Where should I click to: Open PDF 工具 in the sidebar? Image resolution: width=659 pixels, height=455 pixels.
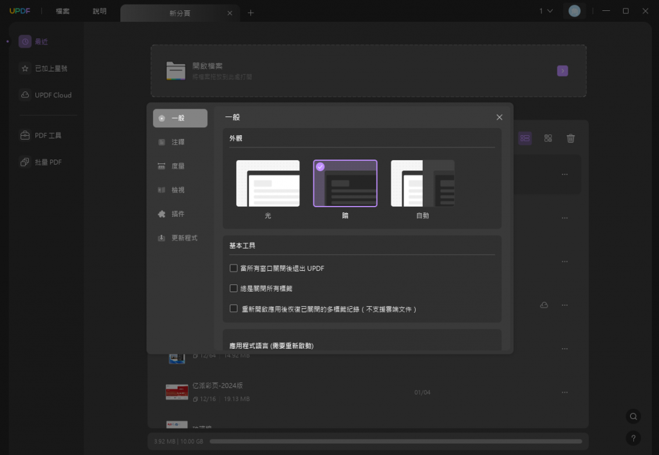pos(41,135)
